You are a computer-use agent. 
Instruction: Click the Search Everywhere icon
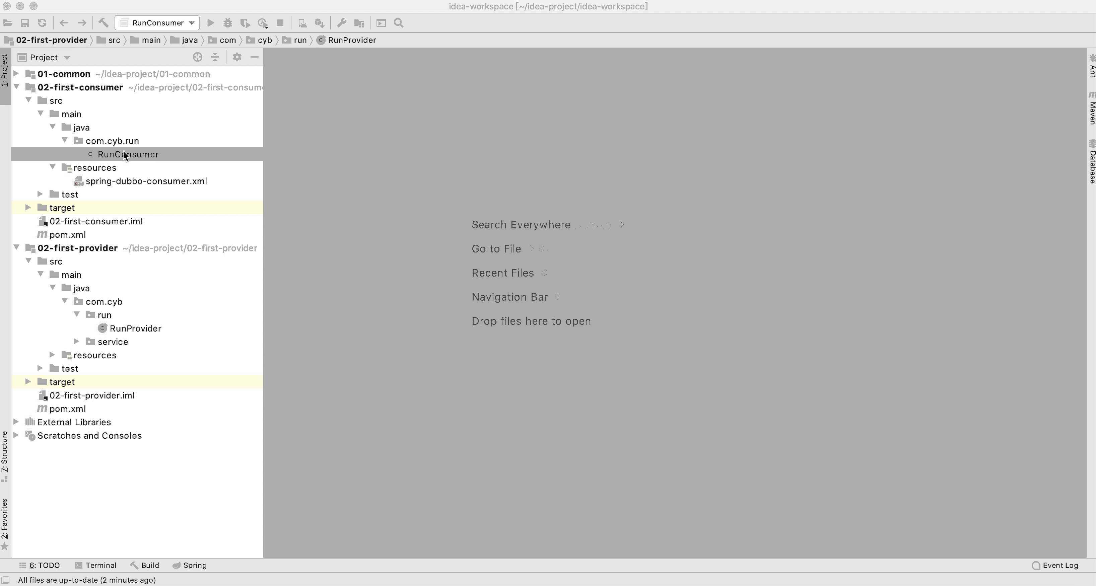pos(399,22)
